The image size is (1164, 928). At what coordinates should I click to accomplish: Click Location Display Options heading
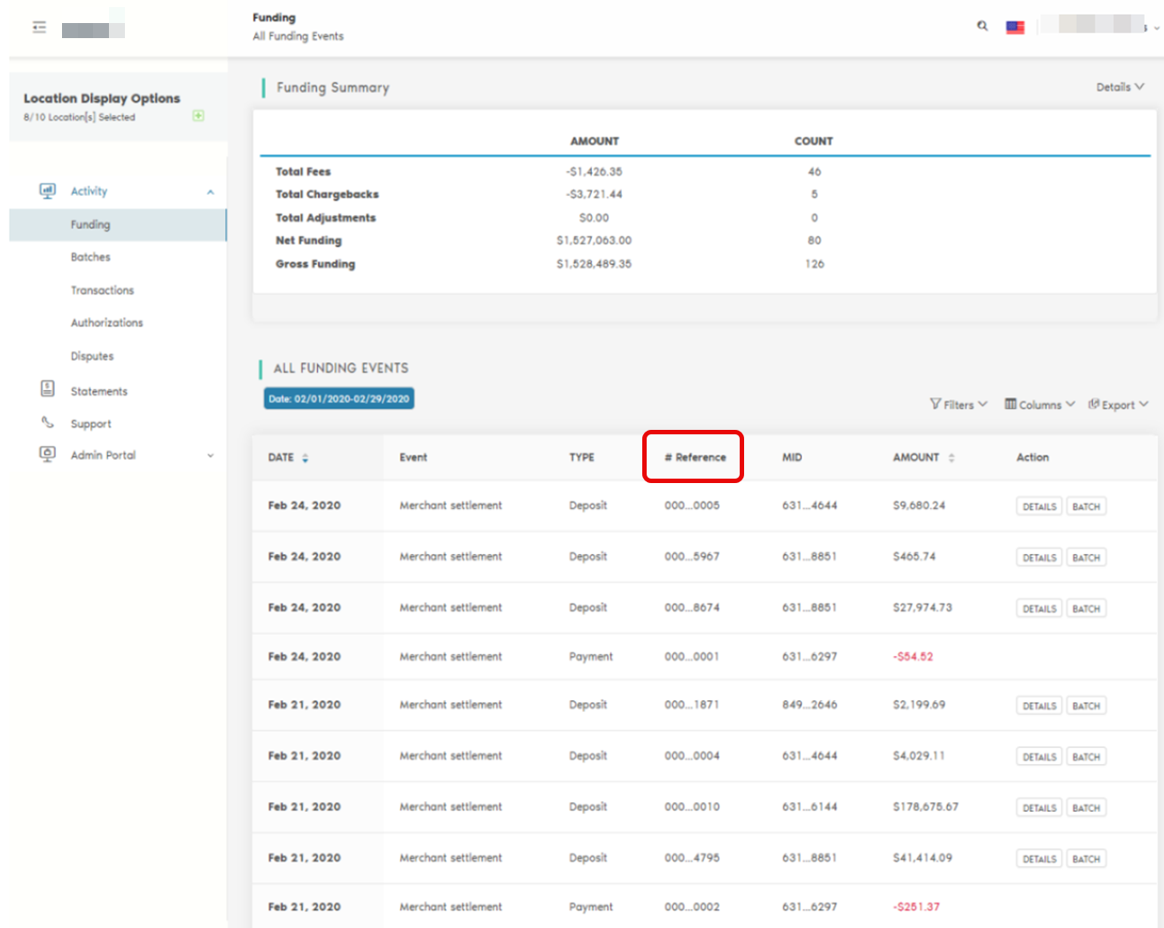click(102, 98)
